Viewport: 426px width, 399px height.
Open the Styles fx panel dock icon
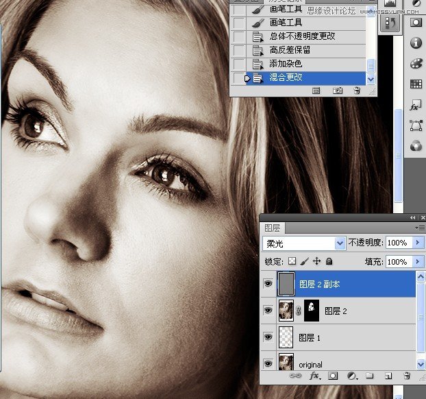pos(416,105)
